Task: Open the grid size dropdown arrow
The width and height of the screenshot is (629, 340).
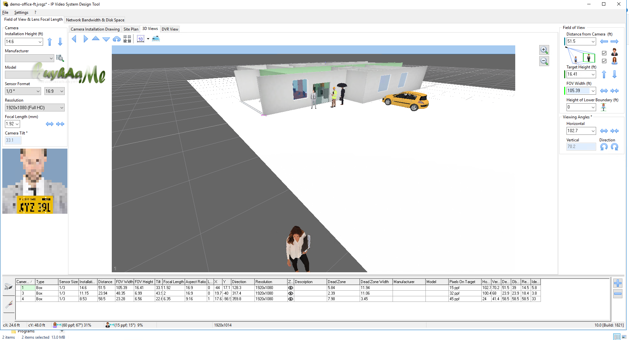Action: (148, 39)
